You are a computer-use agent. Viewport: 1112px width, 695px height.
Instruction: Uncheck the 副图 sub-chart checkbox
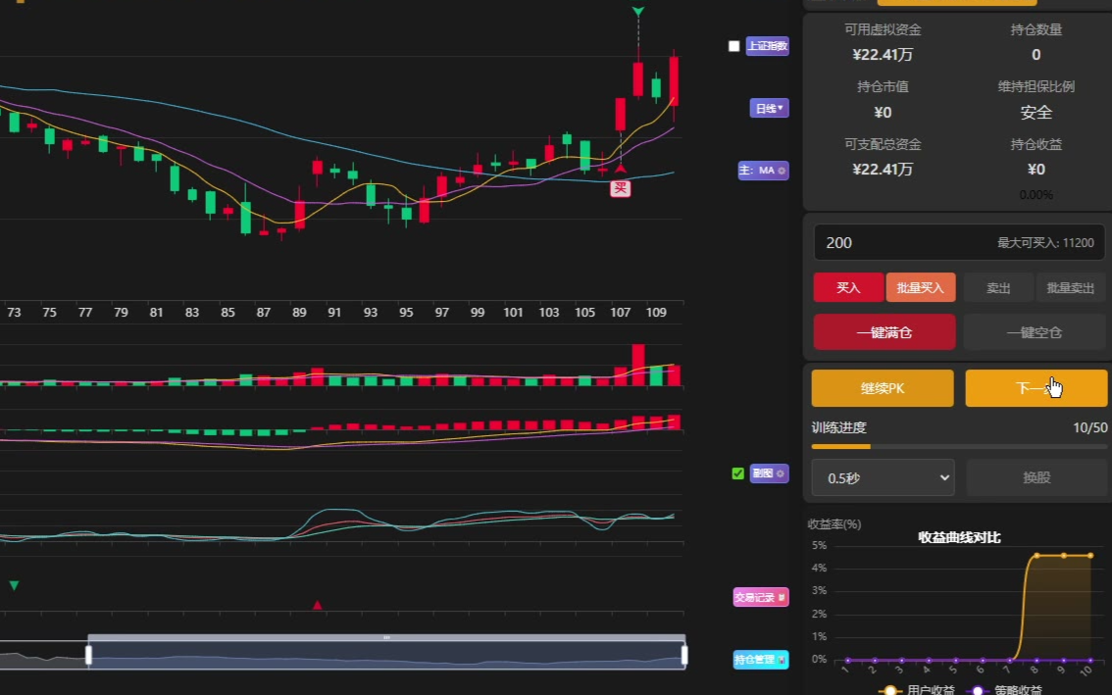pyautogui.click(x=738, y=473)
